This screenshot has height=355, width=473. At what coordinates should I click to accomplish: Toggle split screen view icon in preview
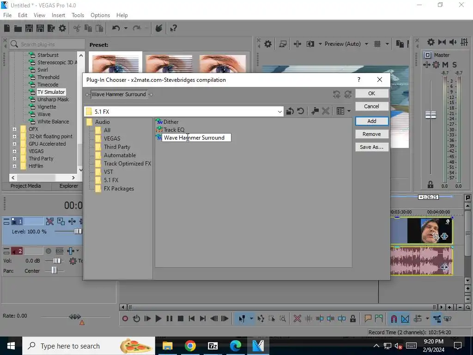pyautogui.click(x=310, y=44)
